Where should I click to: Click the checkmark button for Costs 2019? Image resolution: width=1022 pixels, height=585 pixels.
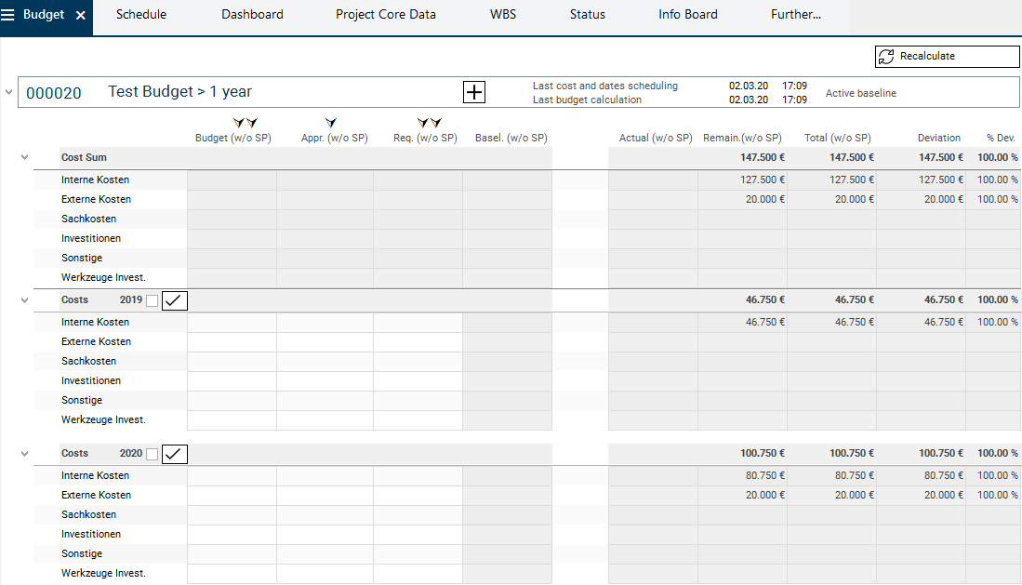coord(175,300)
